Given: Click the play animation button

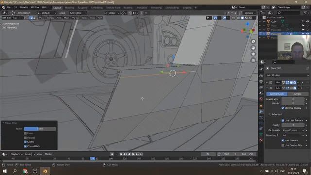Looking at the screenshot, I should (x=133, y=154).
